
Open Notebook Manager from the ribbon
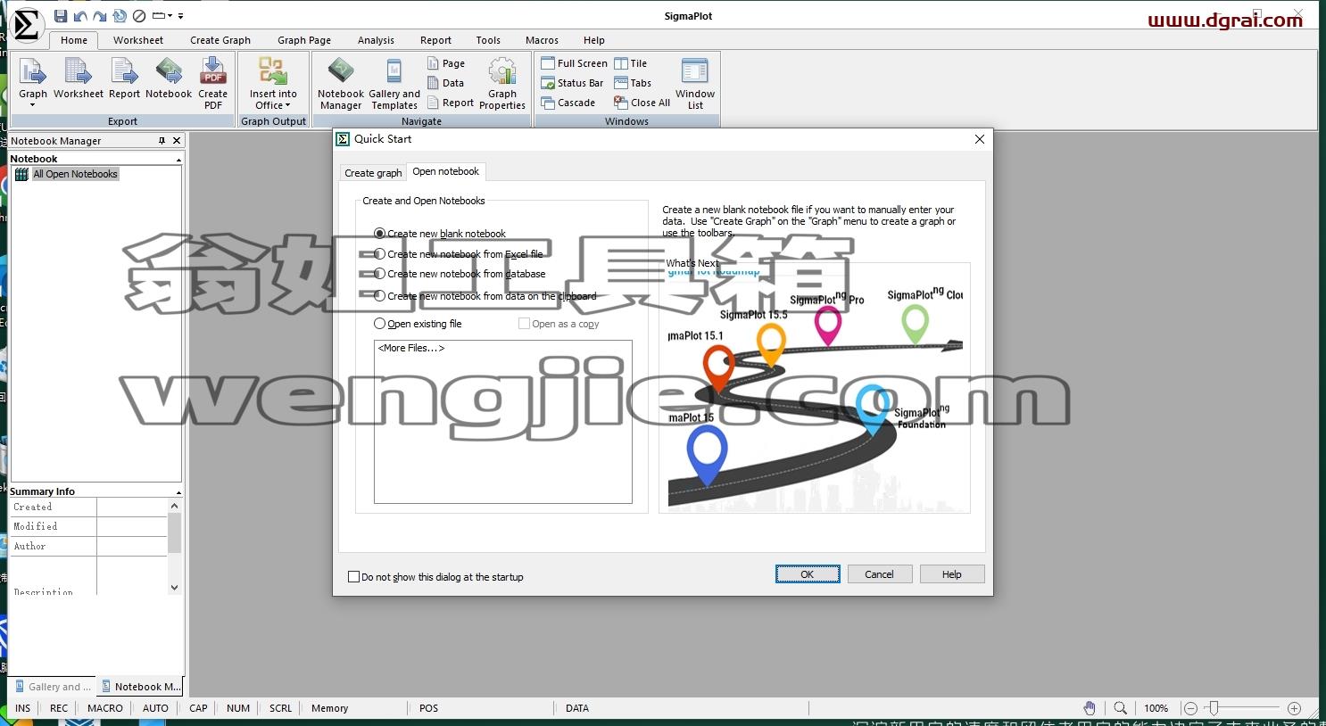pos(341,83)
